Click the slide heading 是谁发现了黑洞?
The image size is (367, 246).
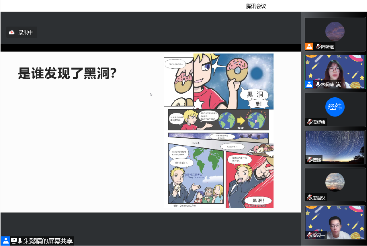click(x=67, y=73)
